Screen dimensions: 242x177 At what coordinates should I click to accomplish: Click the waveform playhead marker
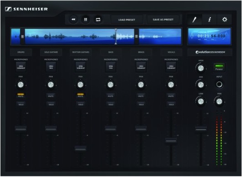tap(116, 36)
